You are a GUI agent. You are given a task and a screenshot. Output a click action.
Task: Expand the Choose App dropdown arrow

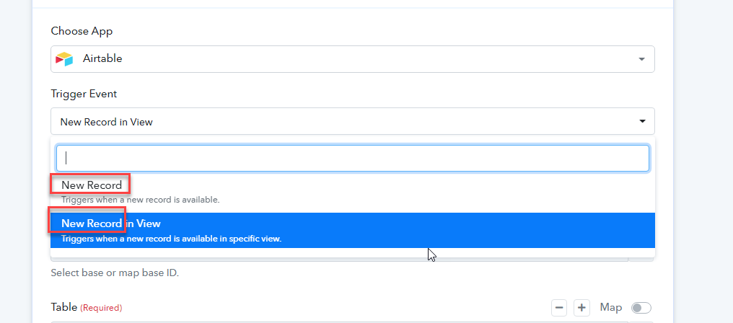(x=642, y=59)
